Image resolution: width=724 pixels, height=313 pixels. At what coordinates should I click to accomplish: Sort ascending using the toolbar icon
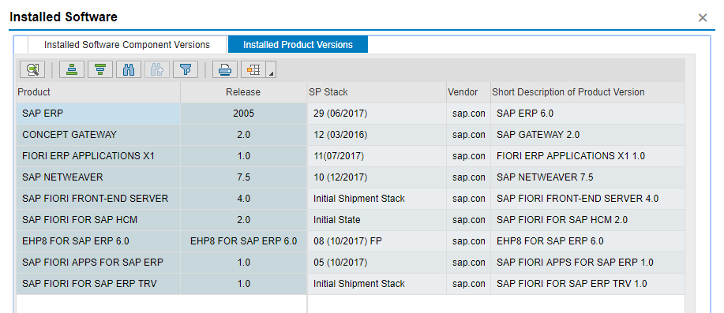pyautogui.click(x=72, y=69)
